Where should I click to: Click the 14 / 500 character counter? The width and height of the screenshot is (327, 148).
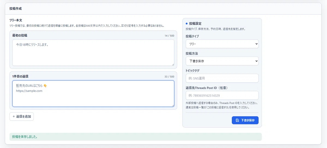(x=169, y=36)
